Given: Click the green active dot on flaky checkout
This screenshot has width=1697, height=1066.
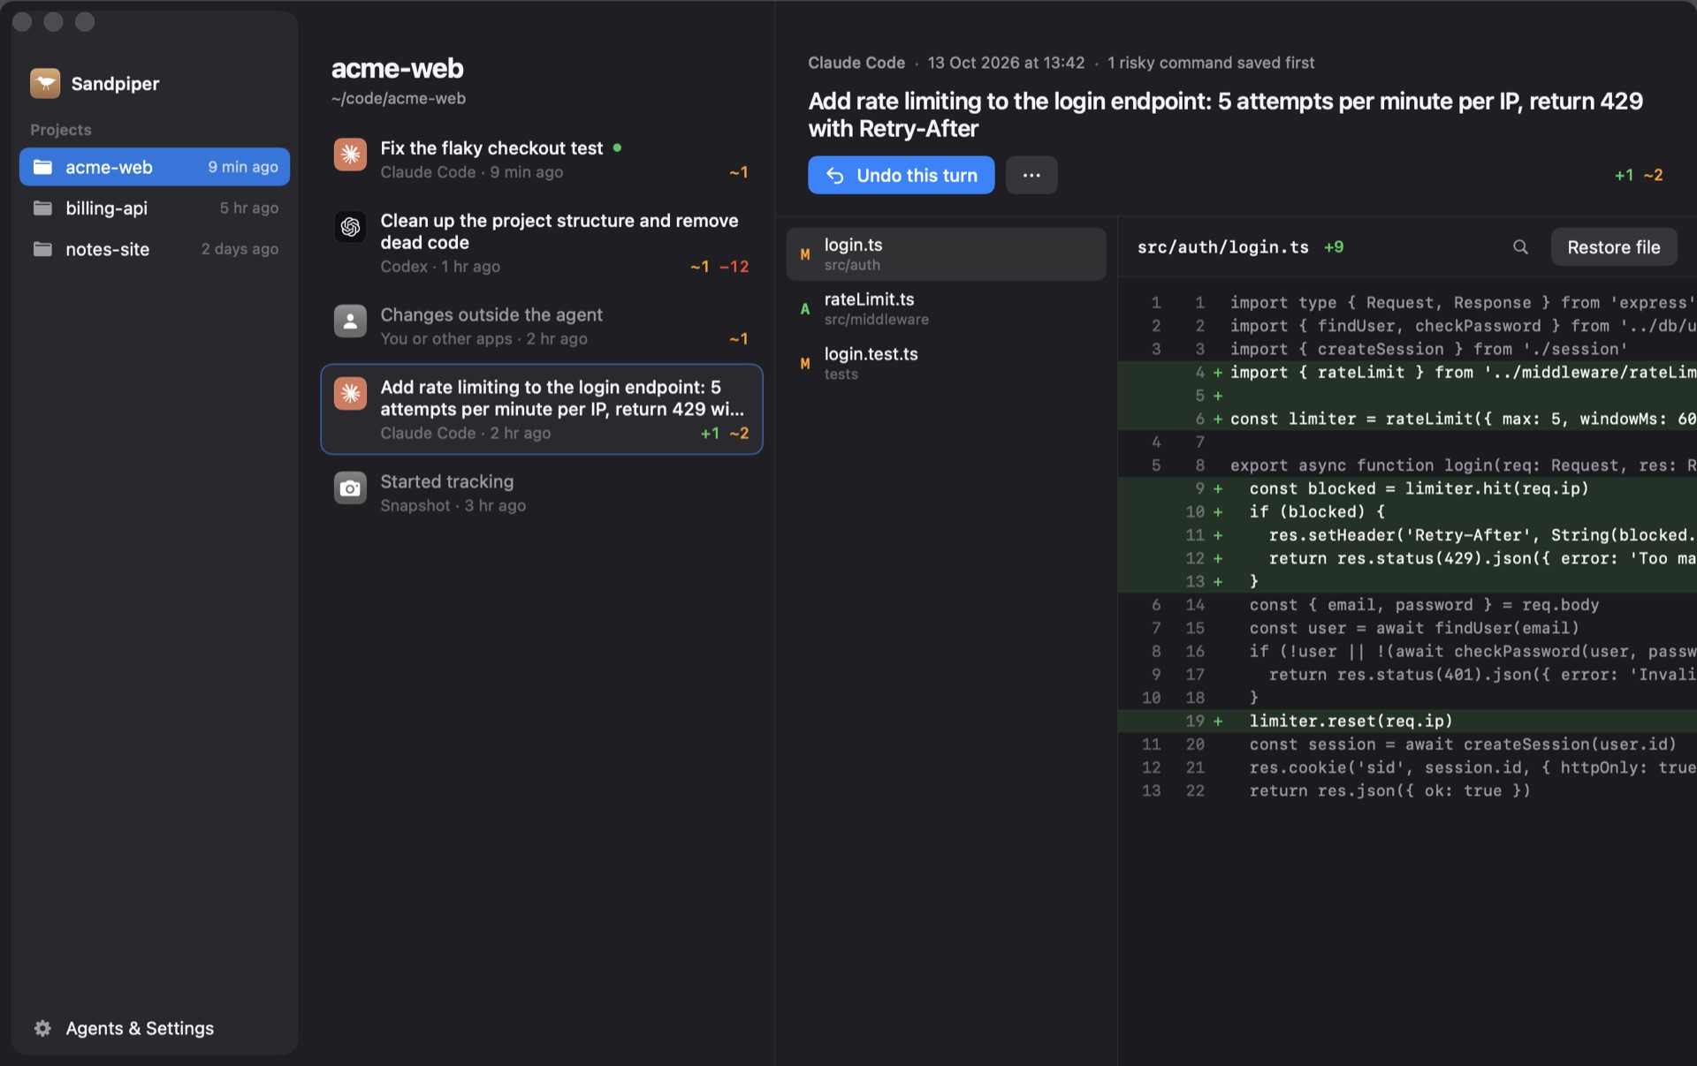Looking at the screenshot, I should pos(617,147).
